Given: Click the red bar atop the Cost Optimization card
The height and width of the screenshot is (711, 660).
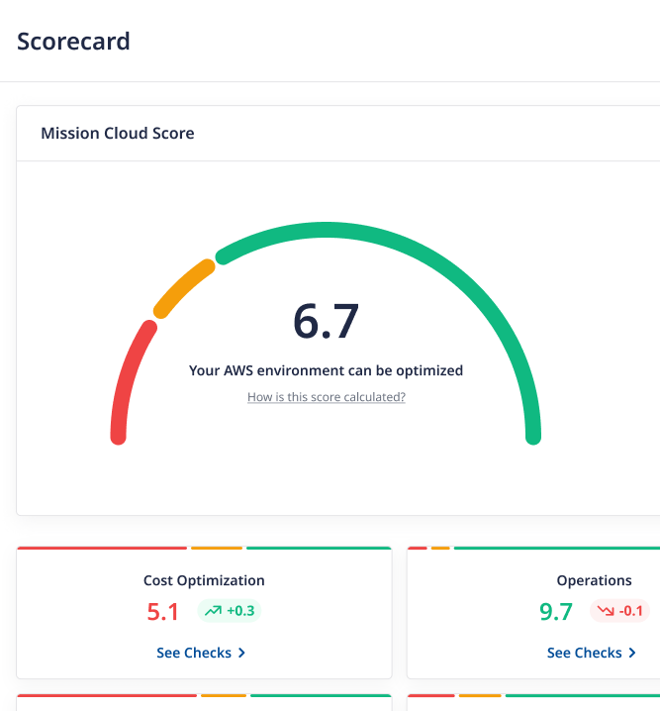Looking at the screenshot, I should [102, 548].
